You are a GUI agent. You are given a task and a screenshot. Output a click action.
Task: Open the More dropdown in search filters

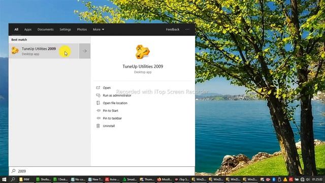pos(99,29)
